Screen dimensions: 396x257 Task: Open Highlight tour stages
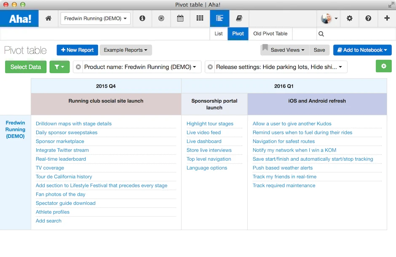coord(210,124)
